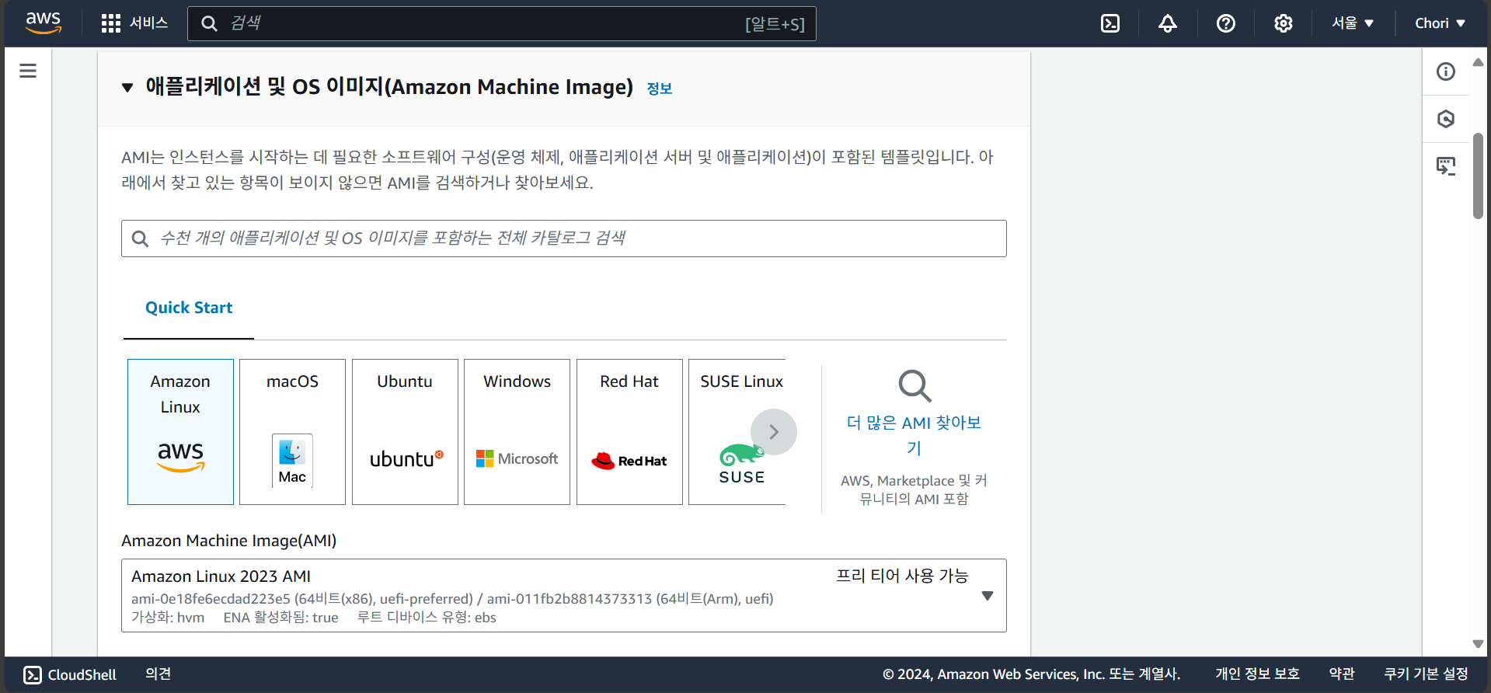Viewport: 1491px width, 693px height.
Task: Click the vertical scrollbar thumb
Action: click(1478, 176)
